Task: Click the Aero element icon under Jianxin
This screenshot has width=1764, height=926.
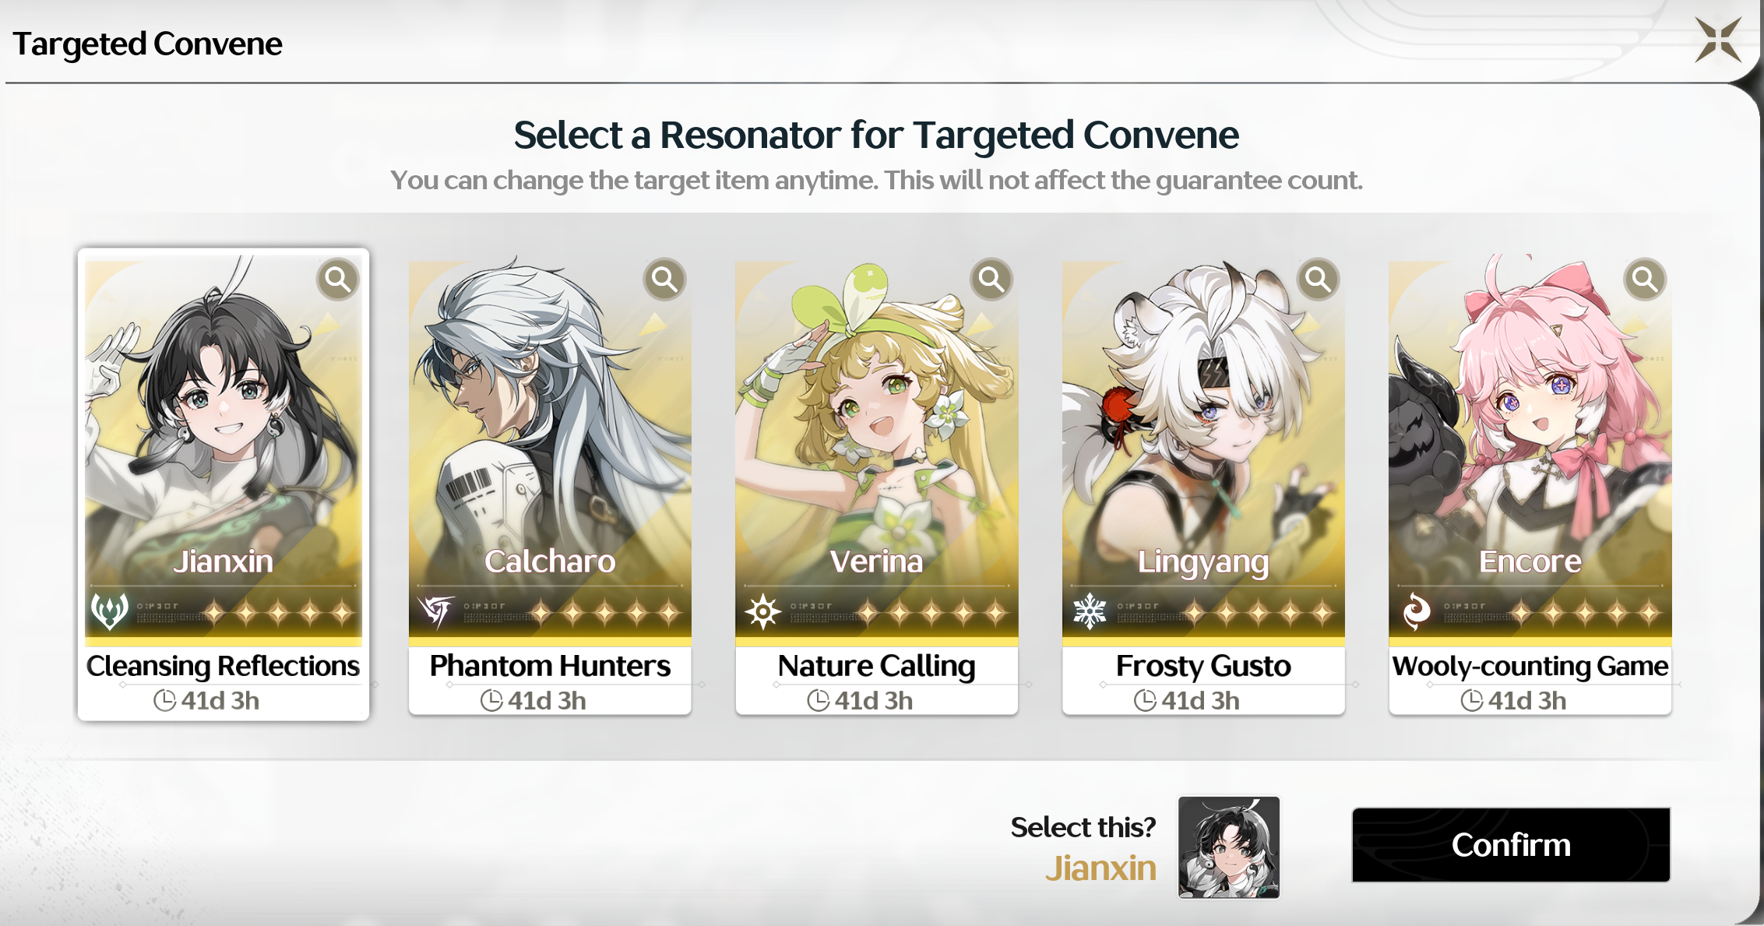Action: click(110, 611)
